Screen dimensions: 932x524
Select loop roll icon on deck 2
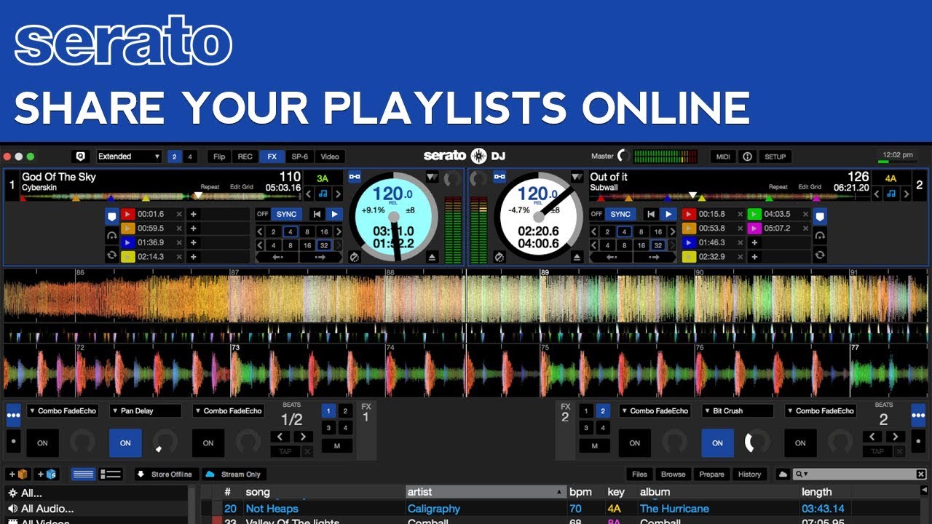820,255
